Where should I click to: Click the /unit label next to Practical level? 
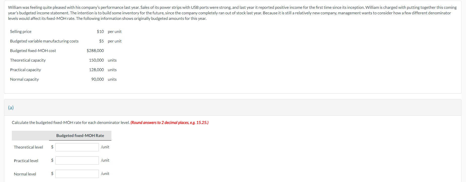(x=105, y=160)
